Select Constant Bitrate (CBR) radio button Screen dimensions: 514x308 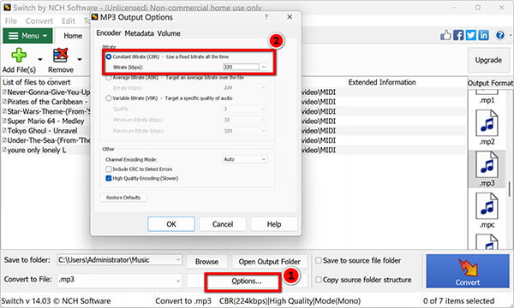(x=109, y=56)
